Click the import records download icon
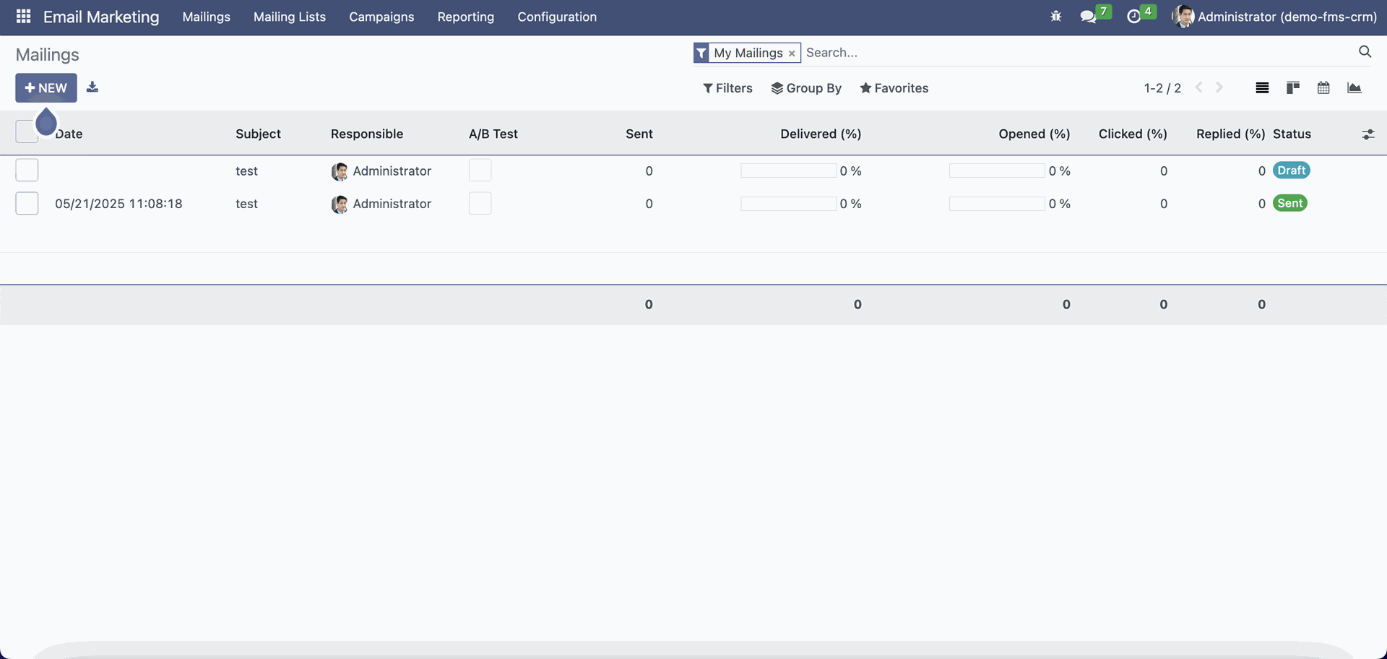1387x659 pixels. (92, 87)
